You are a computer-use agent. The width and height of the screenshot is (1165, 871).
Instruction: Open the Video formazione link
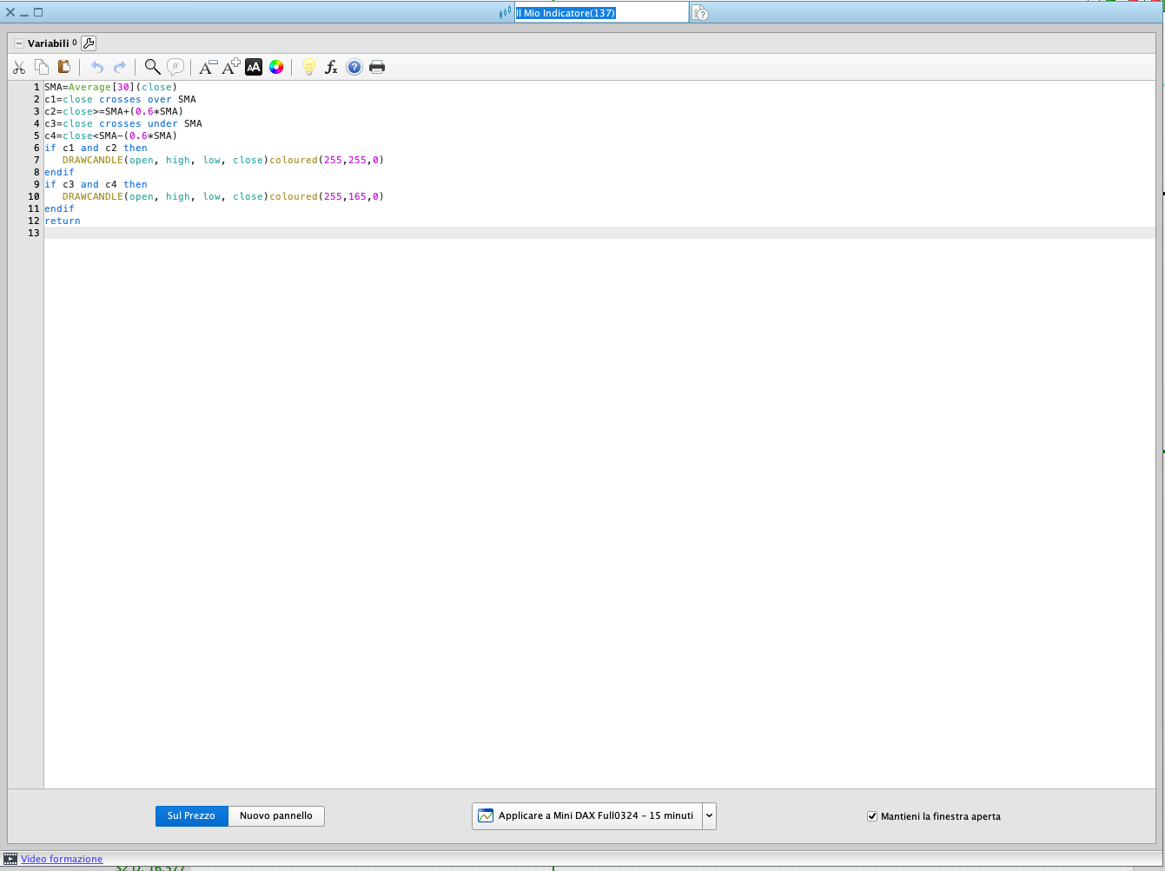62,859
